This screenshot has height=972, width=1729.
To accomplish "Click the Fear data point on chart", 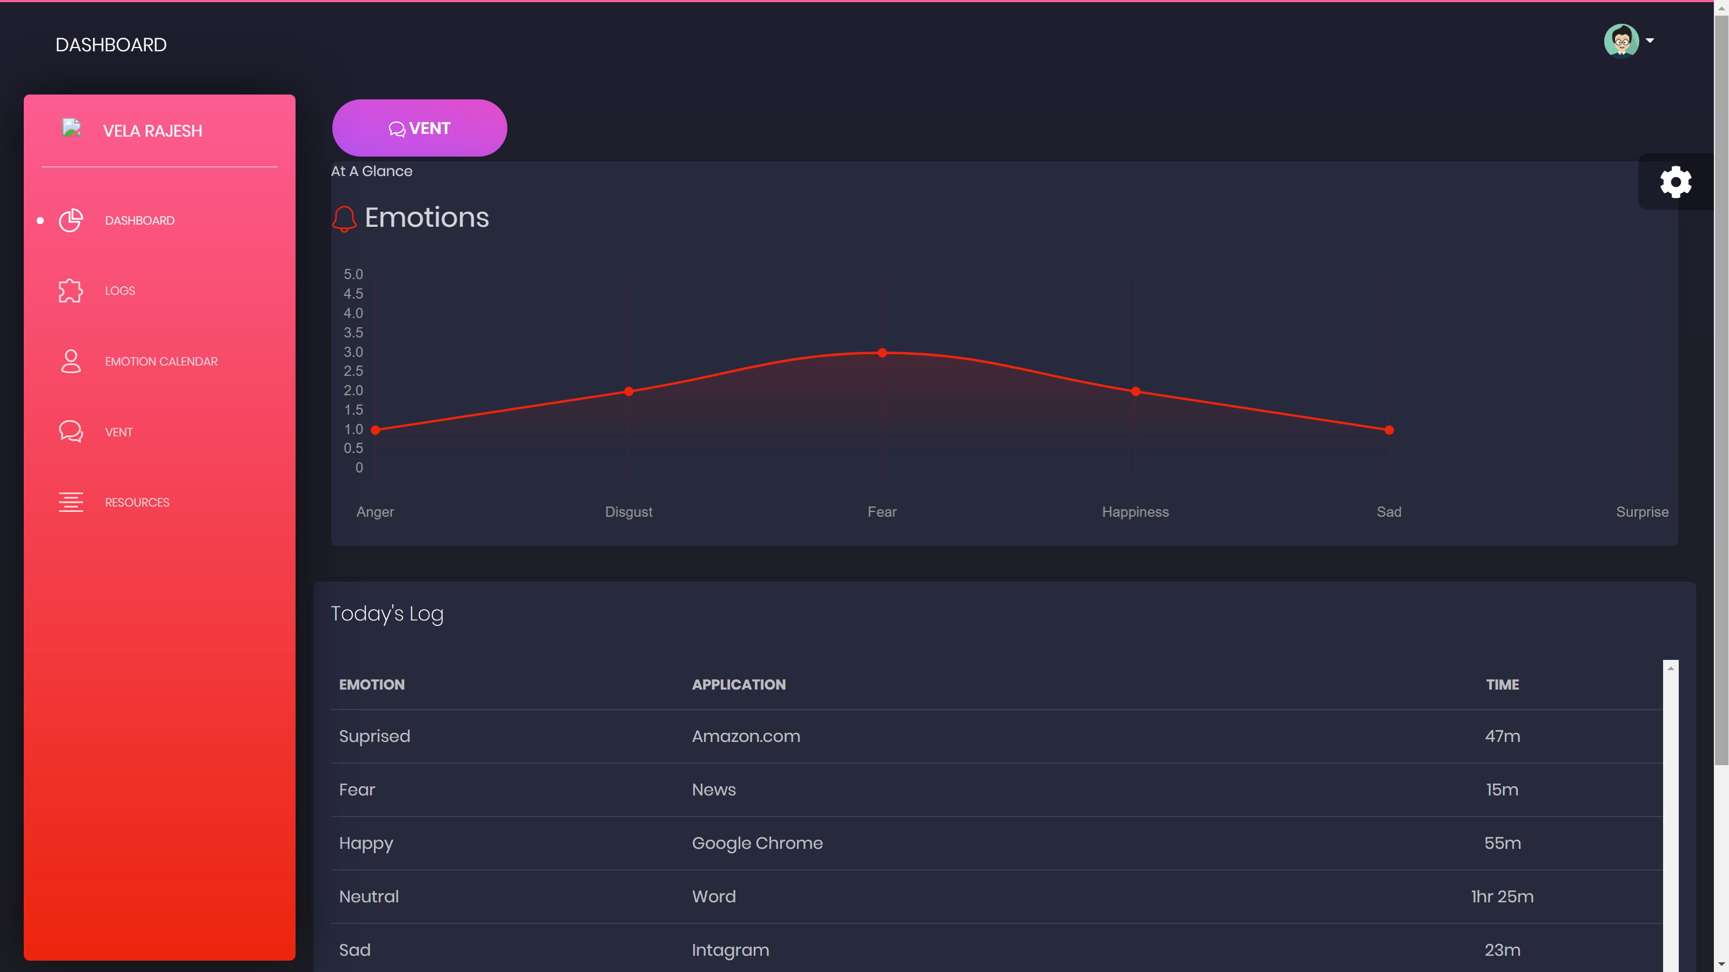I will (x=882, y=353).
